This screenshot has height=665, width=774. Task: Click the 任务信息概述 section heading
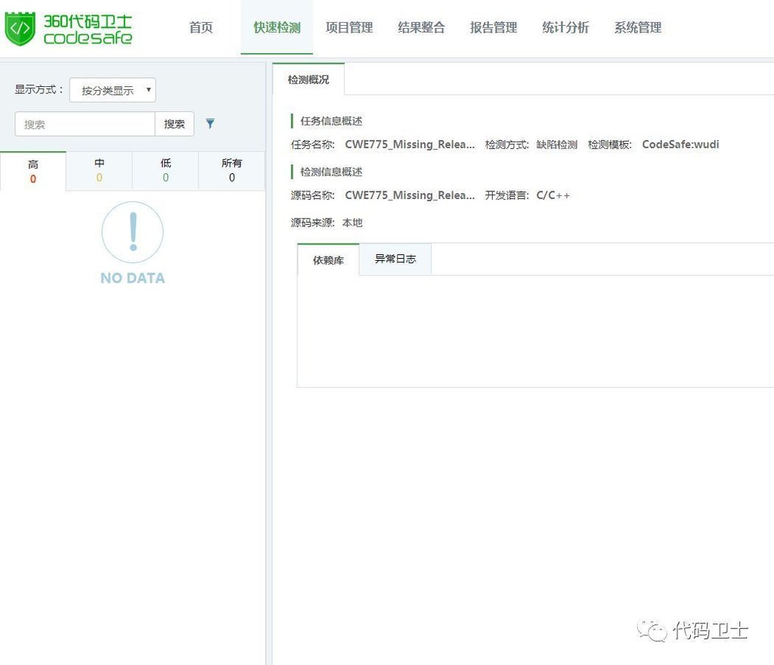point(331,121)
